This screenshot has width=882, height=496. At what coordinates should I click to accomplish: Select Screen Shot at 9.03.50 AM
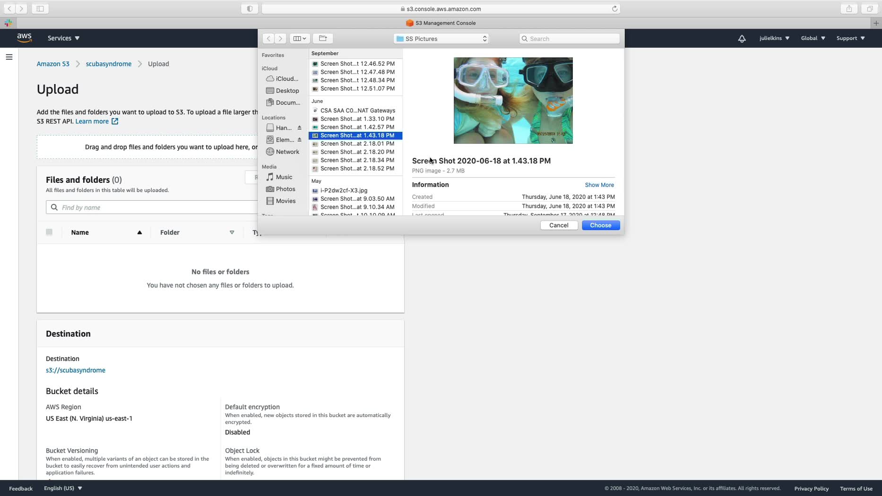click(x=355, y=199)
